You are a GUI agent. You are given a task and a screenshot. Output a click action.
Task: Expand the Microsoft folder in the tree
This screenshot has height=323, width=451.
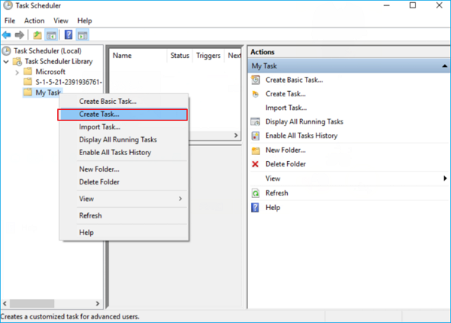[x=17, y=72]
